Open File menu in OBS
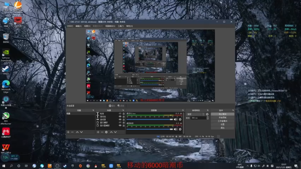Image resolution: width=301 pixels, height=169 pixels. pyautogui.click(x=70, y=26)
